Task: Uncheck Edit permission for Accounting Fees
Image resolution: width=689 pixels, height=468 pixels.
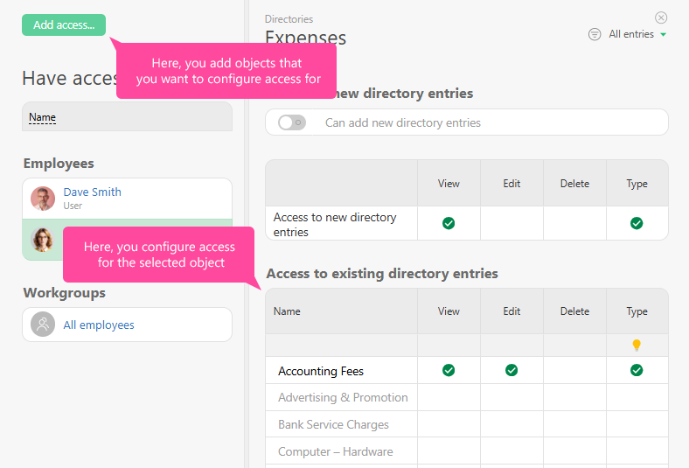Action: (x=512, y=371)
